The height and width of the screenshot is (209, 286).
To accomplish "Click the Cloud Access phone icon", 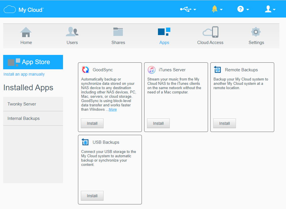I will (210, 32).
